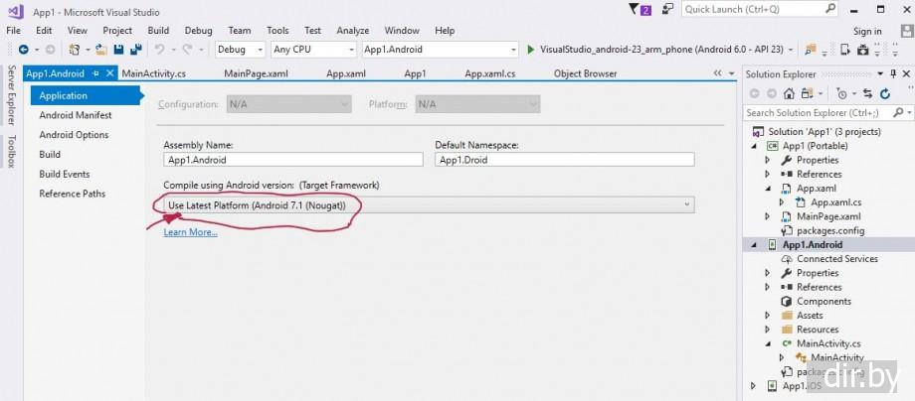Click the Sign in link
The image size is (915, 401).
click(x=867, y=32)
